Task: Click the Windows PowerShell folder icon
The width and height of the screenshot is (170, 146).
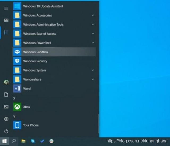Action: point(17,43)
